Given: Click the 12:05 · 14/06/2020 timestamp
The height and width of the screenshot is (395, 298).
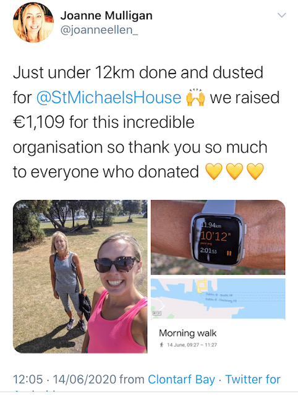Looking at the screenshot, I should click(x=64, y=380).
